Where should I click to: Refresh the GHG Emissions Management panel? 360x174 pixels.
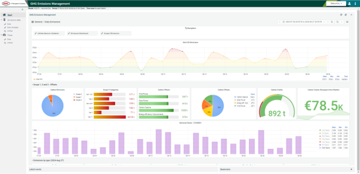[341, 15]
